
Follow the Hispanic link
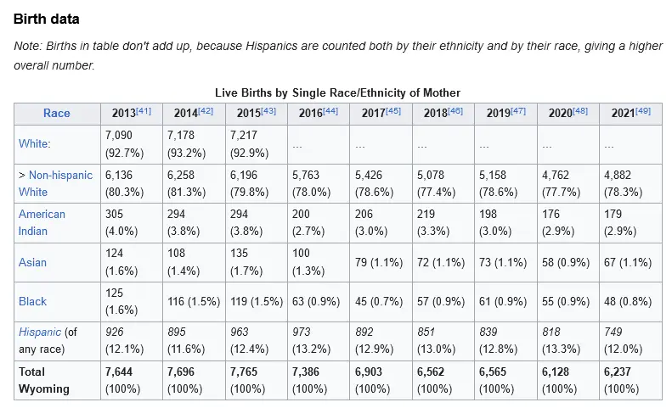40,332
